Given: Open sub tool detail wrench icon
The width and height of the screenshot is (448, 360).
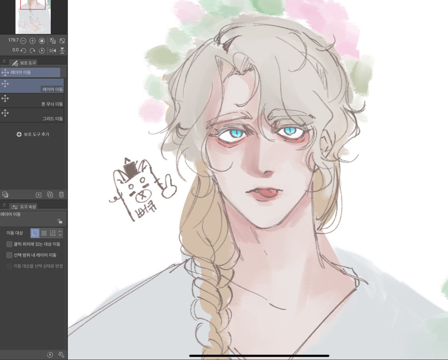Looking at the screenshot, I should pyautogui.click(x=62, y=354).
